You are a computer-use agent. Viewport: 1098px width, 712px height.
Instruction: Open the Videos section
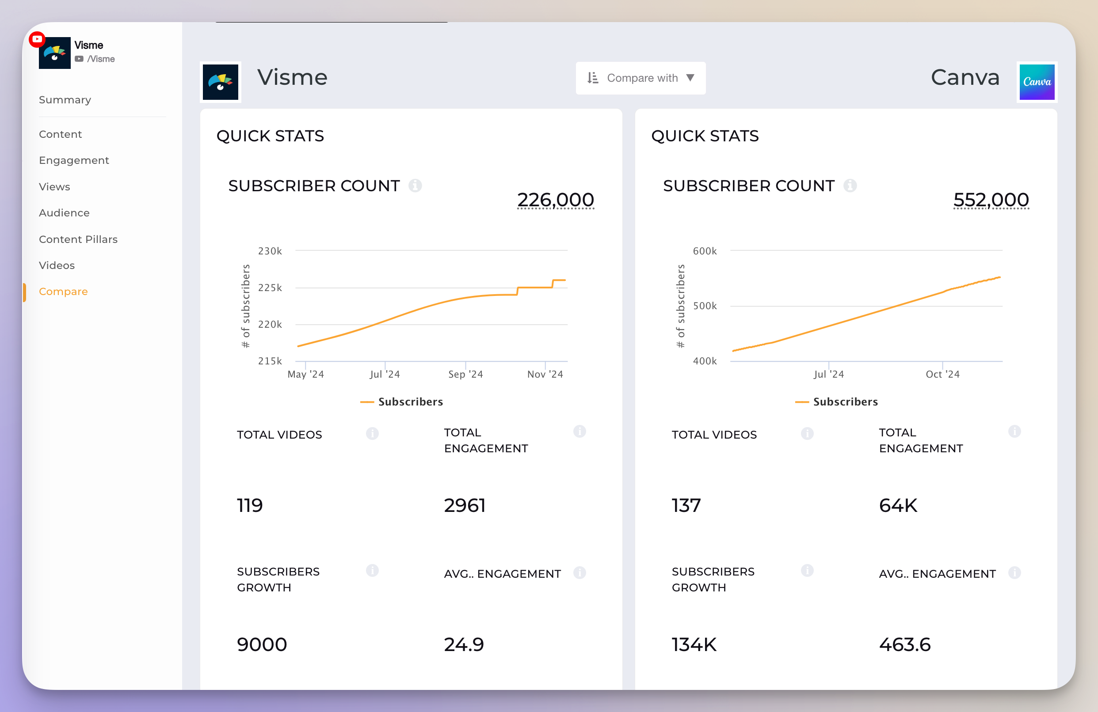pyautogui.click(x=57, y=265)
